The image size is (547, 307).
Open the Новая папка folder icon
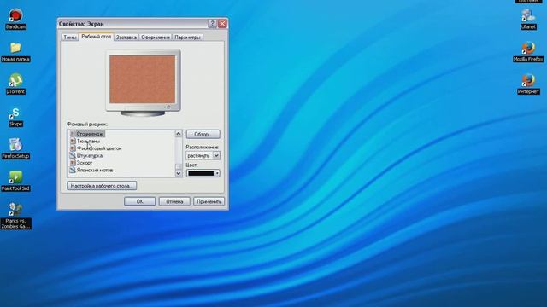coord(15,51)
